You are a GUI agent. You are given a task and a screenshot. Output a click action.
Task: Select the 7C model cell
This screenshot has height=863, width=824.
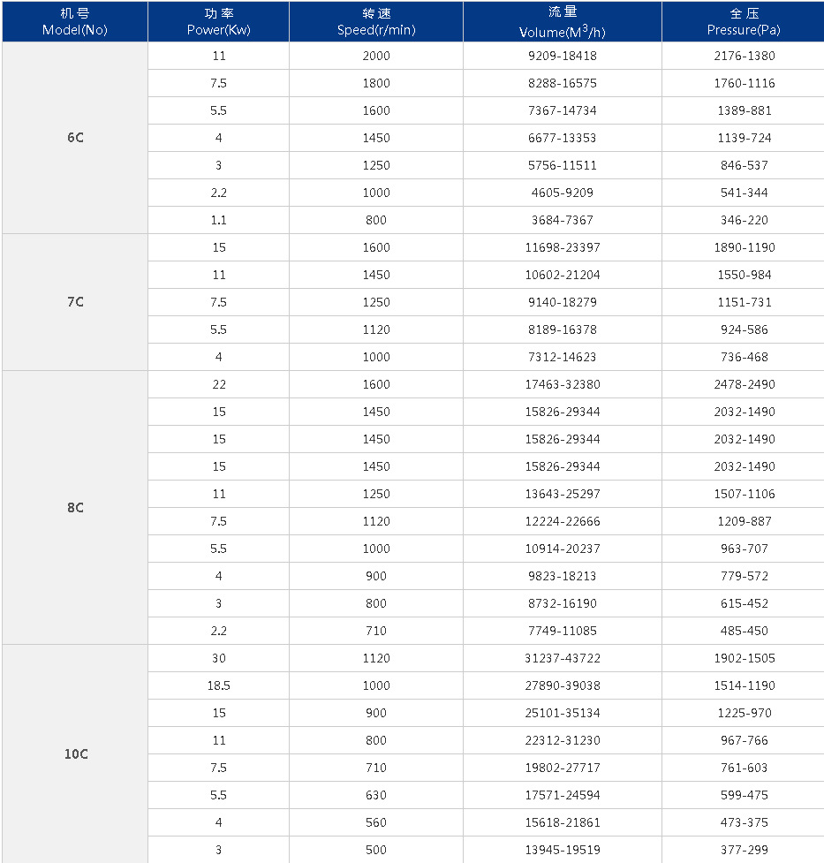(x=75, y=302)
